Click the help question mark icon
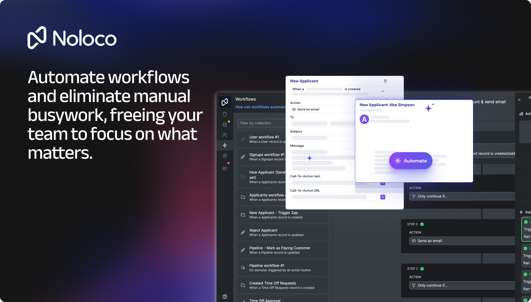The image size is (531, 302). 225,297
